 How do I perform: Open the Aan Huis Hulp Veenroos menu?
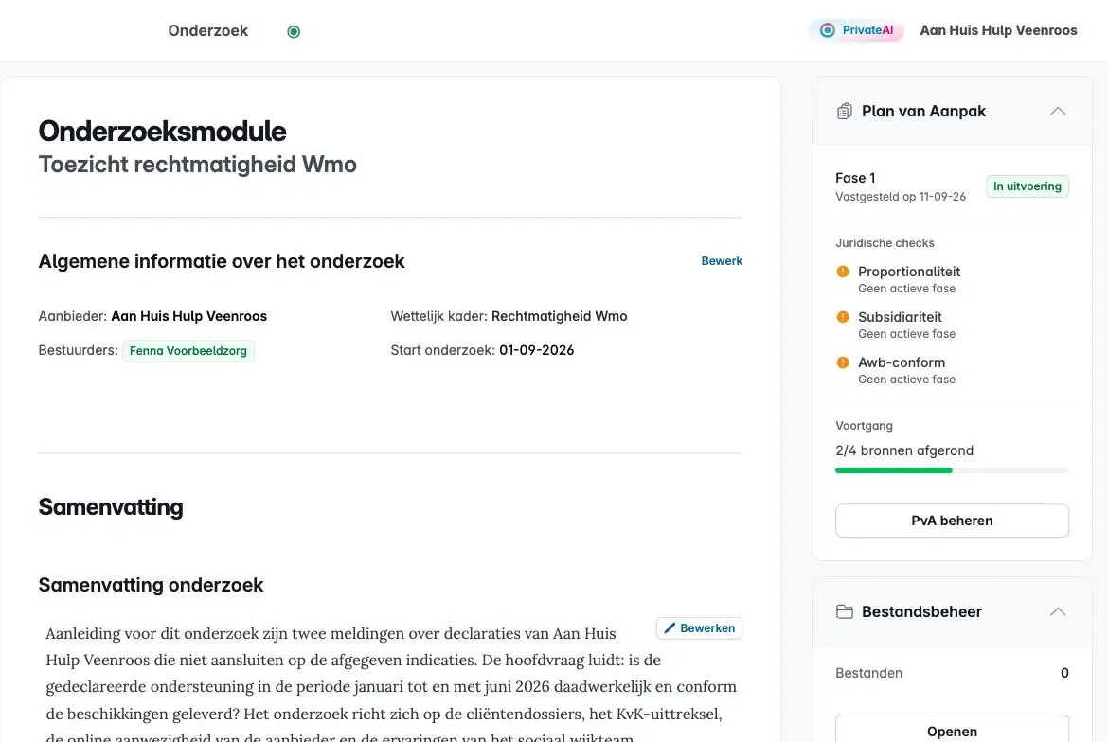point(998,30)
